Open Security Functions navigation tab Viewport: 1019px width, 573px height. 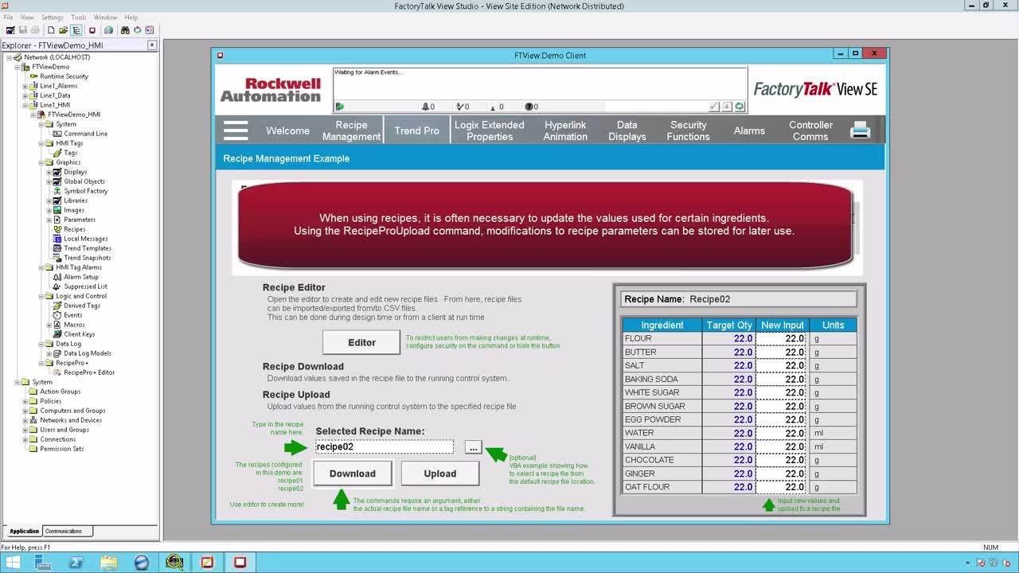click(689, 131)
